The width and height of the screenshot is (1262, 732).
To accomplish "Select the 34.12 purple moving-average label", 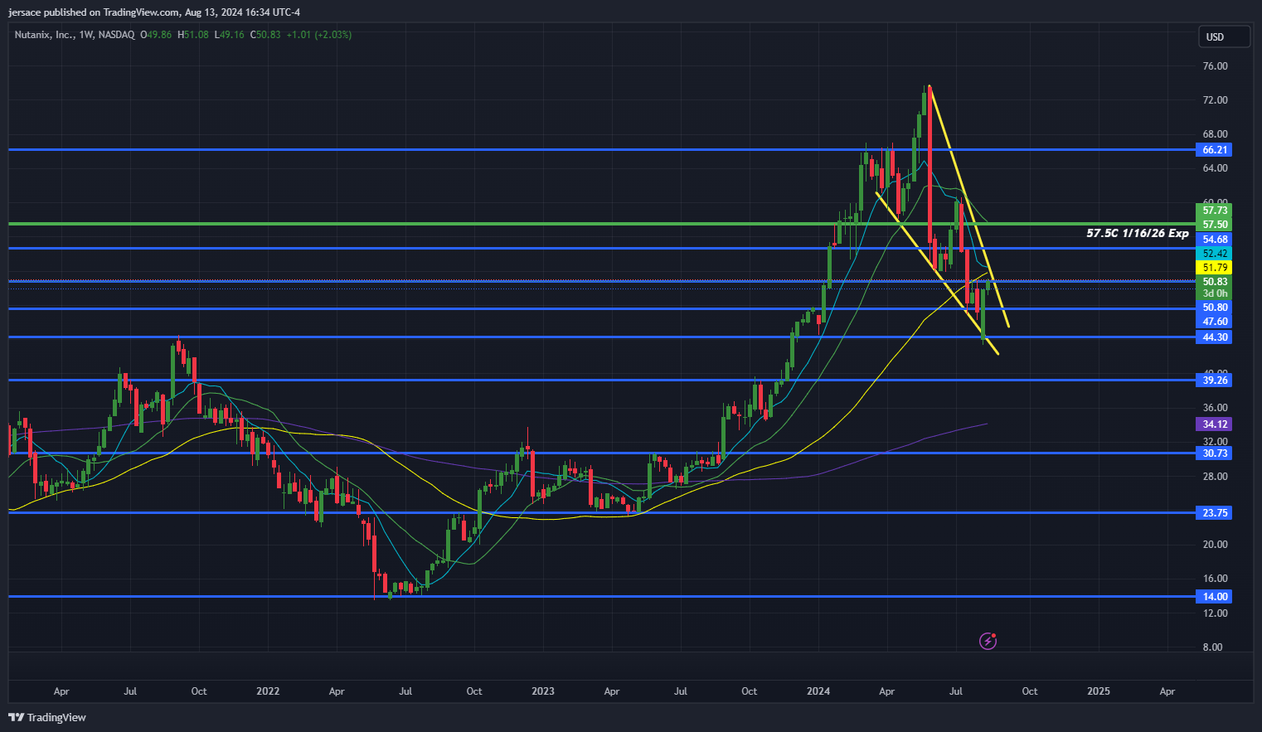I will [1215, 424].
